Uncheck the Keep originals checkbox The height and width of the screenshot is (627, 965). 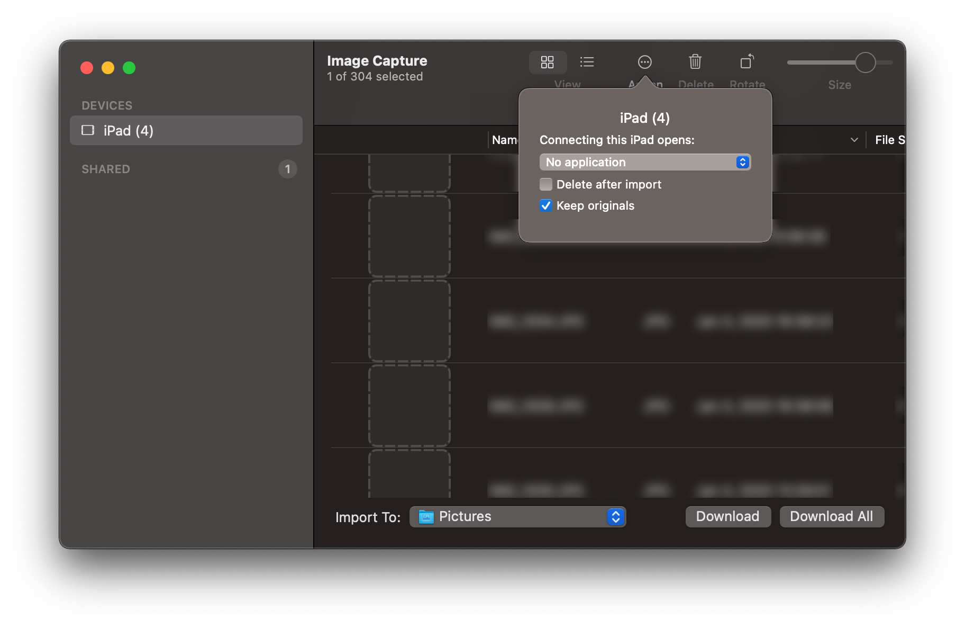[x=546, y=205]
